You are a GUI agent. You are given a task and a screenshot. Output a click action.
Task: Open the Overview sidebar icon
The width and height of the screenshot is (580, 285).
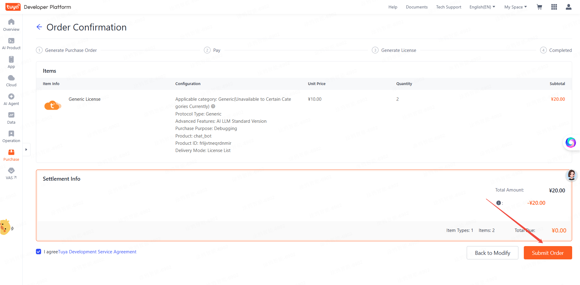click(x=11, y=22)
